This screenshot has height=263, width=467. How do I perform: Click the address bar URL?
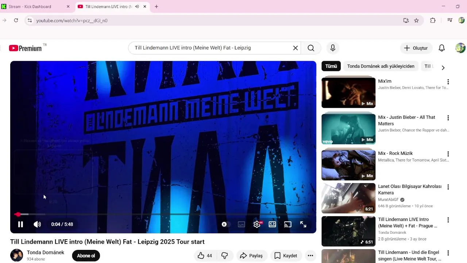coord(72,20)
